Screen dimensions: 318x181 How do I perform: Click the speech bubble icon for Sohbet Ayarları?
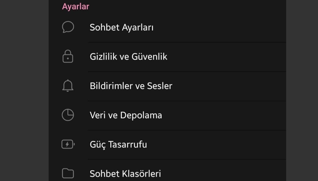[x=68, y=27]
